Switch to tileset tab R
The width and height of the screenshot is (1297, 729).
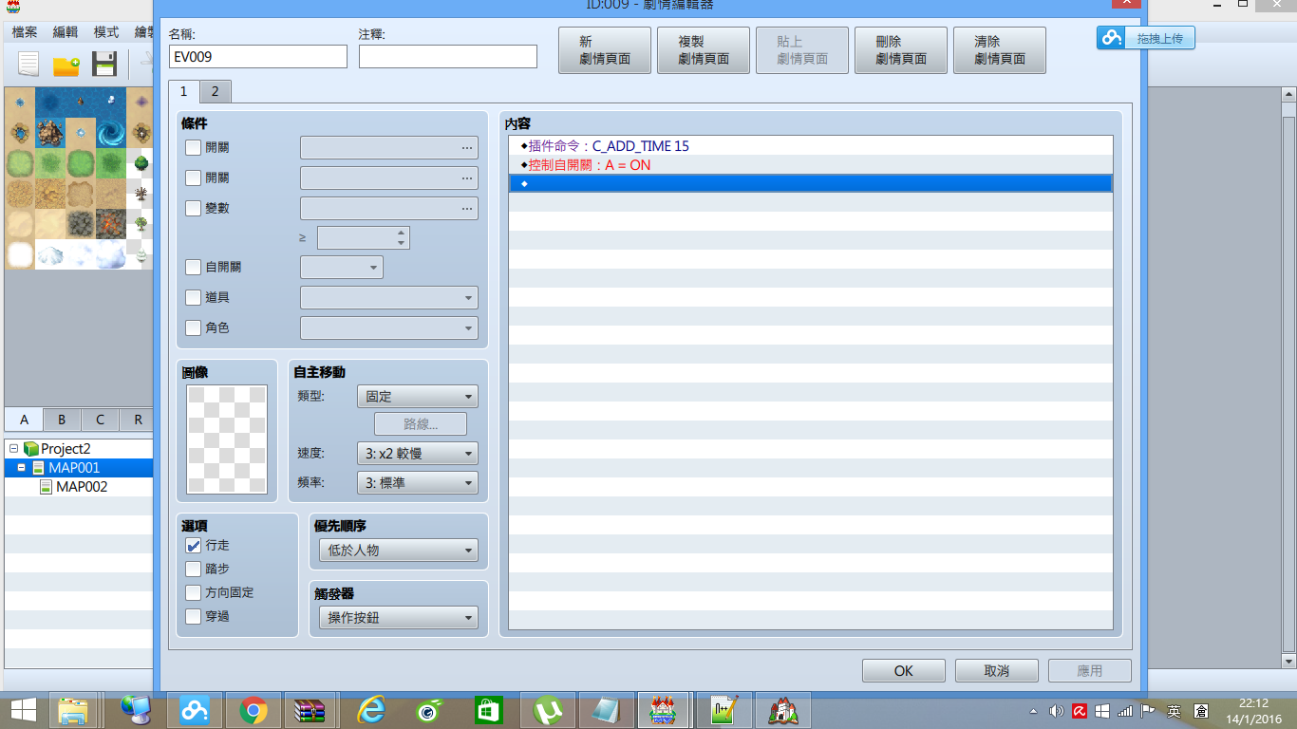(x=138, y=420)
